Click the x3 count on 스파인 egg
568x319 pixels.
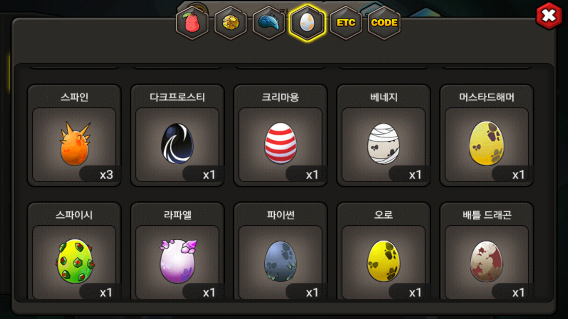[106, 175]
